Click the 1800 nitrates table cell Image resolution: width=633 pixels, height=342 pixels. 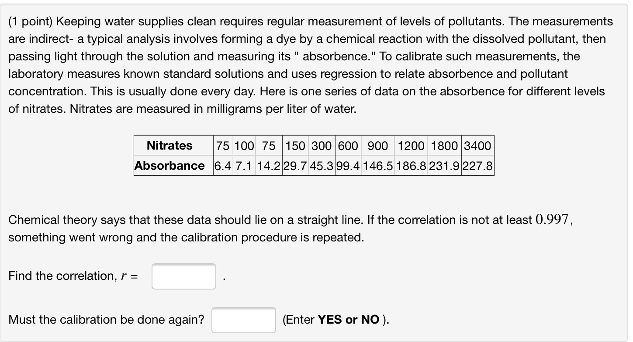(x=445, y=146)
